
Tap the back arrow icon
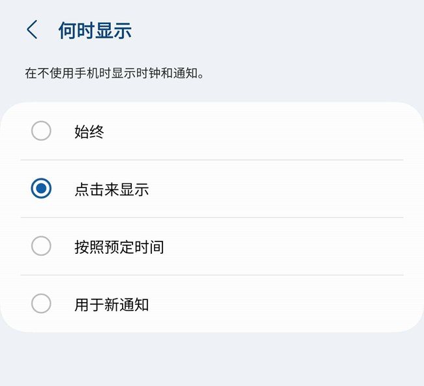31,30
